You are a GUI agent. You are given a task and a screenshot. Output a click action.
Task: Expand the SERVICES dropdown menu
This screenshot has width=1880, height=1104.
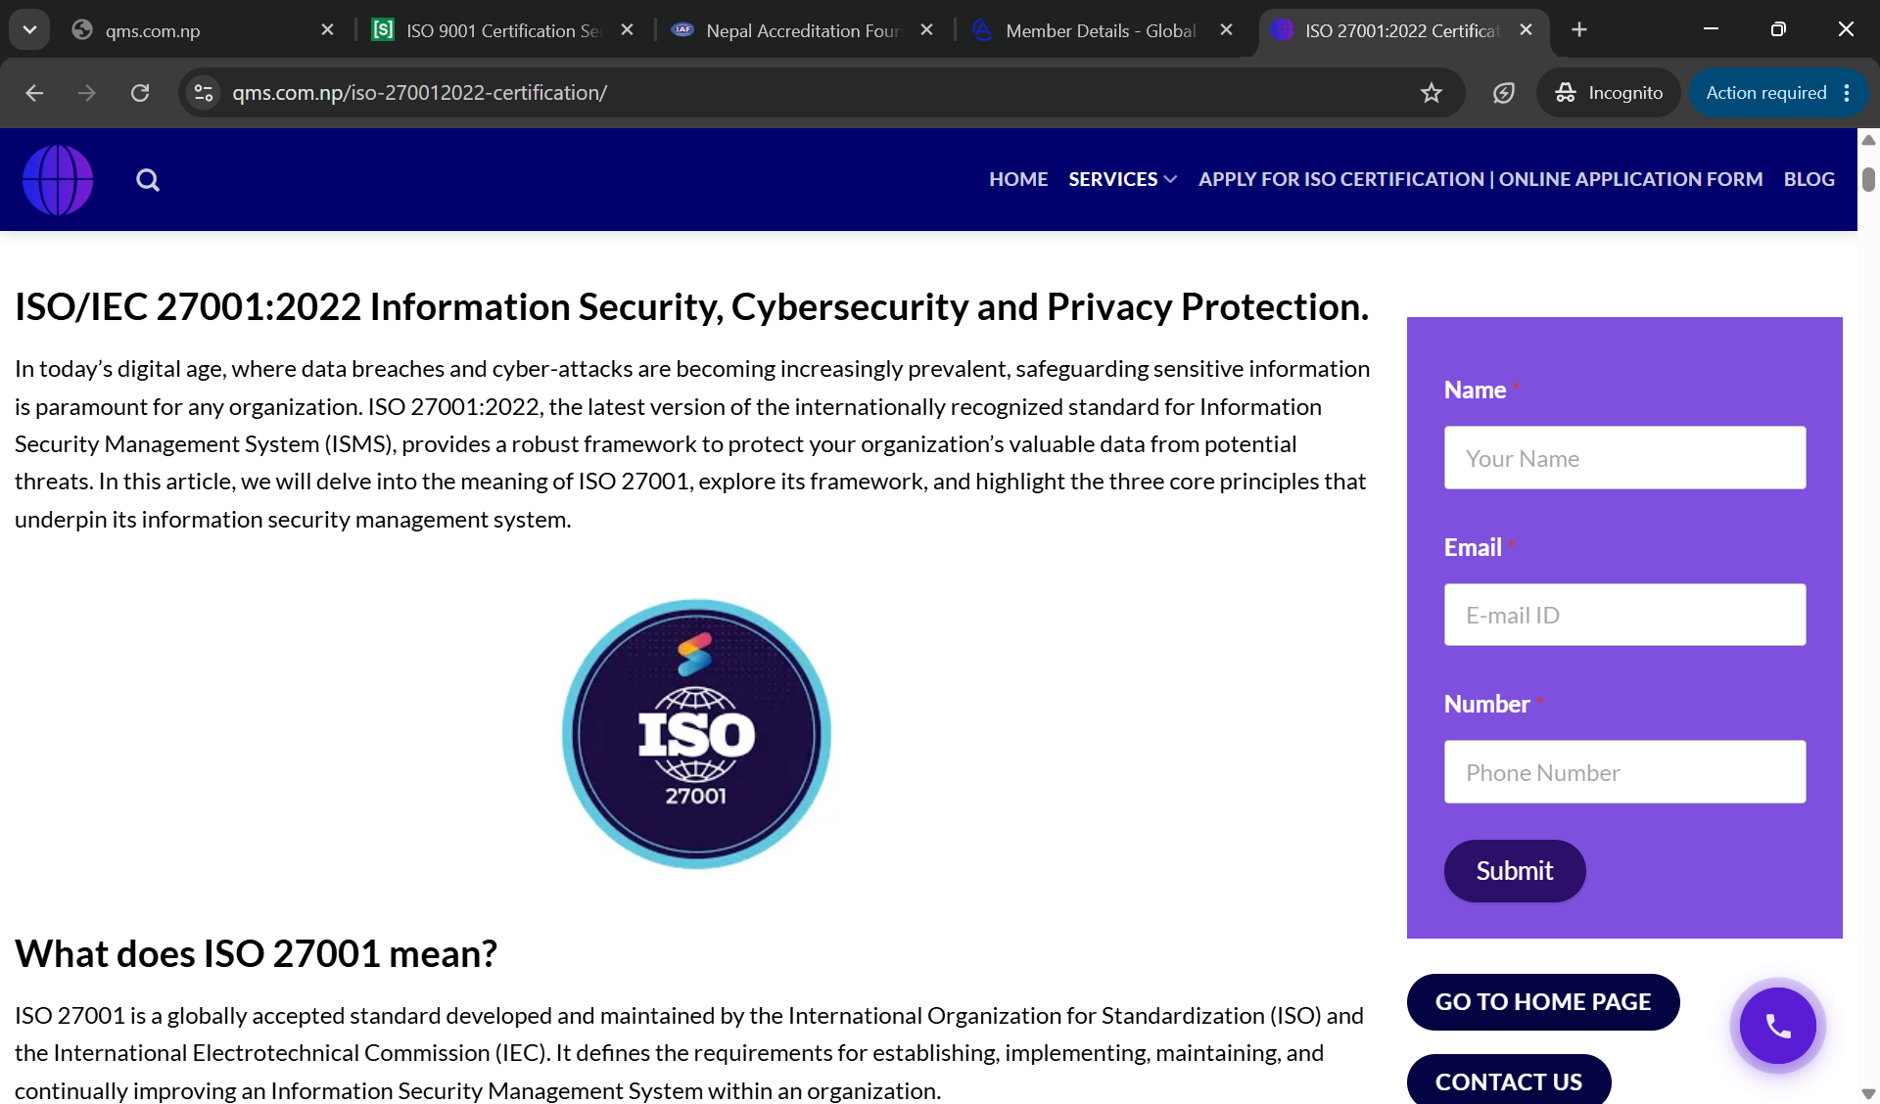[1122, 179]
